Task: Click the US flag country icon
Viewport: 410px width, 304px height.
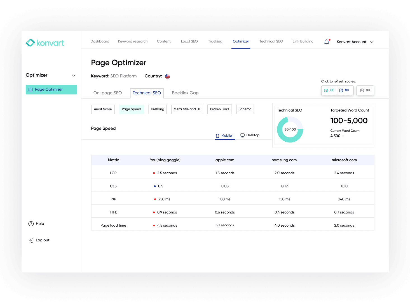Action: [167, 76]
